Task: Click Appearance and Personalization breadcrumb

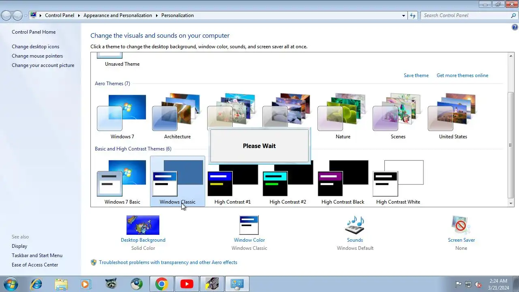Action: click(x=118, y=15)
